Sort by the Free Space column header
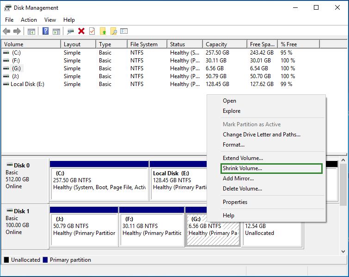Viewport: 349px width, 277px height. point(263,44)
